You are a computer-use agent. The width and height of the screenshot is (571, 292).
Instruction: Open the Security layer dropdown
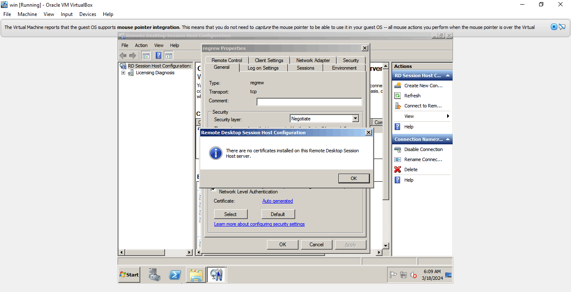click(356, 119)
